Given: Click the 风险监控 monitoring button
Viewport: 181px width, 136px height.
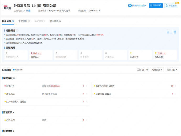Looking at the screenshot, I should 156,6.
